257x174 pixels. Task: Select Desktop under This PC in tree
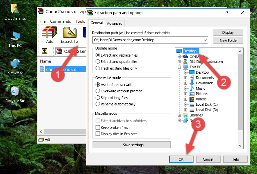point(202,72)
